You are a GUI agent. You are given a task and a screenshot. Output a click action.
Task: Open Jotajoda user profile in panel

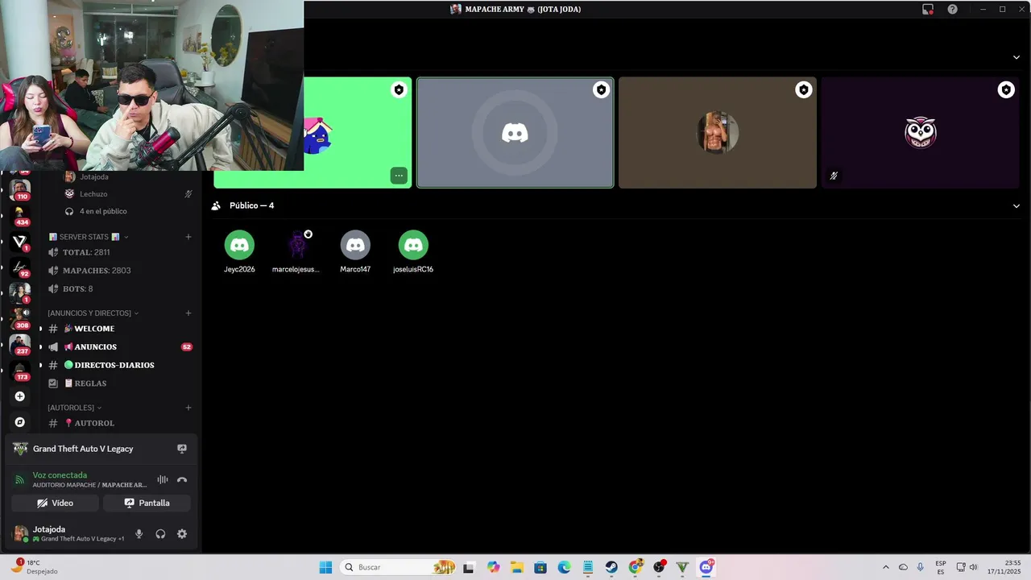click(68, 533)
